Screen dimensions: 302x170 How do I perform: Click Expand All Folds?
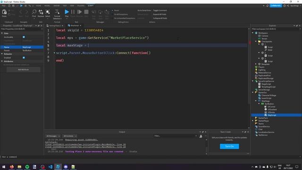[159, 14]
